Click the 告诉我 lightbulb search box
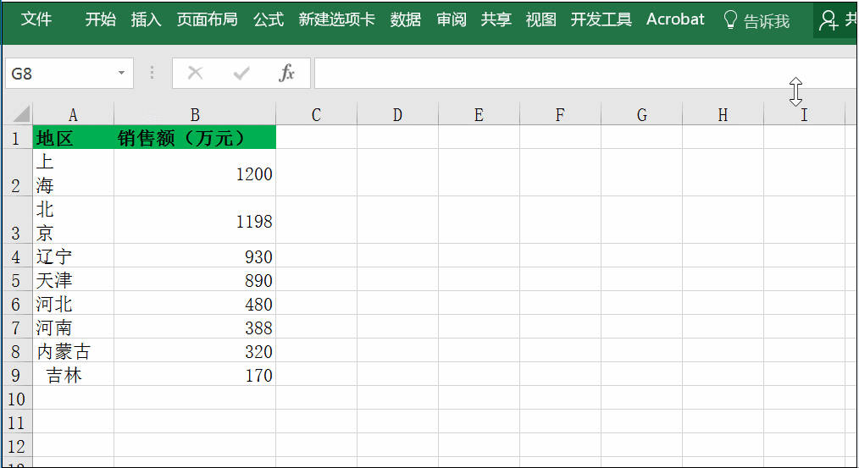 pos(756,21)
